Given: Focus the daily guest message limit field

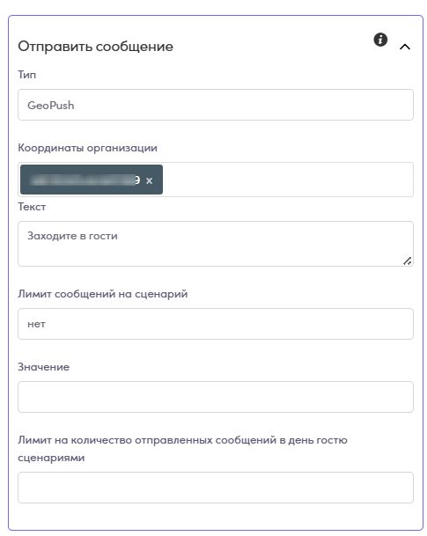Looking at the screenshot, I should coord(216,488).
